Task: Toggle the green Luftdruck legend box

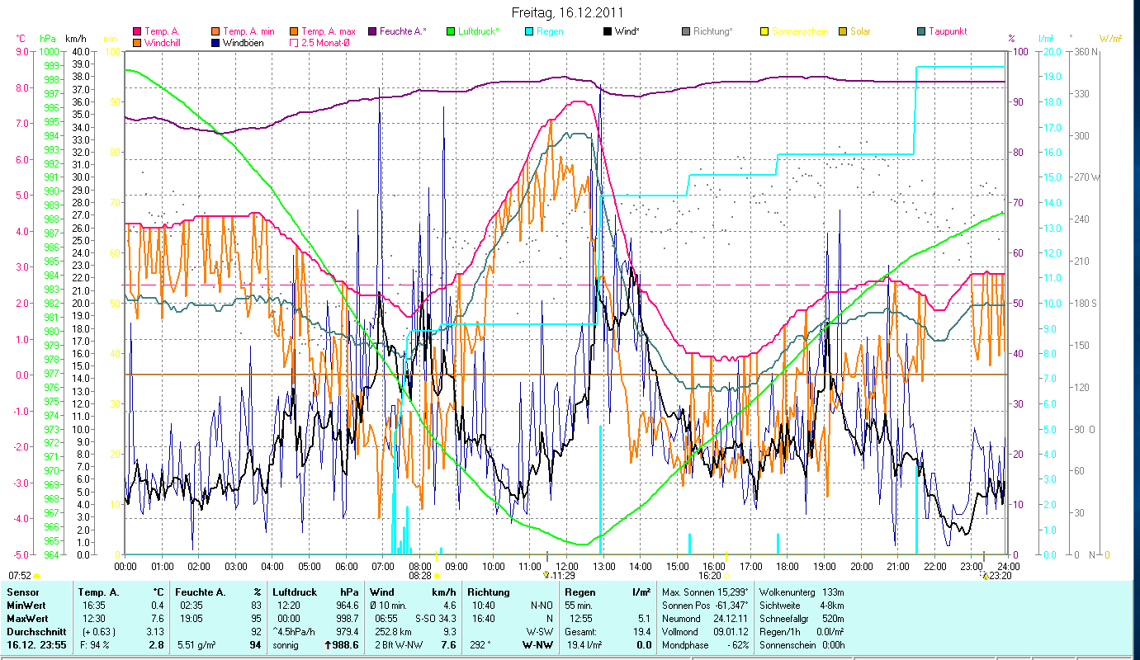Action: point(450,31)
